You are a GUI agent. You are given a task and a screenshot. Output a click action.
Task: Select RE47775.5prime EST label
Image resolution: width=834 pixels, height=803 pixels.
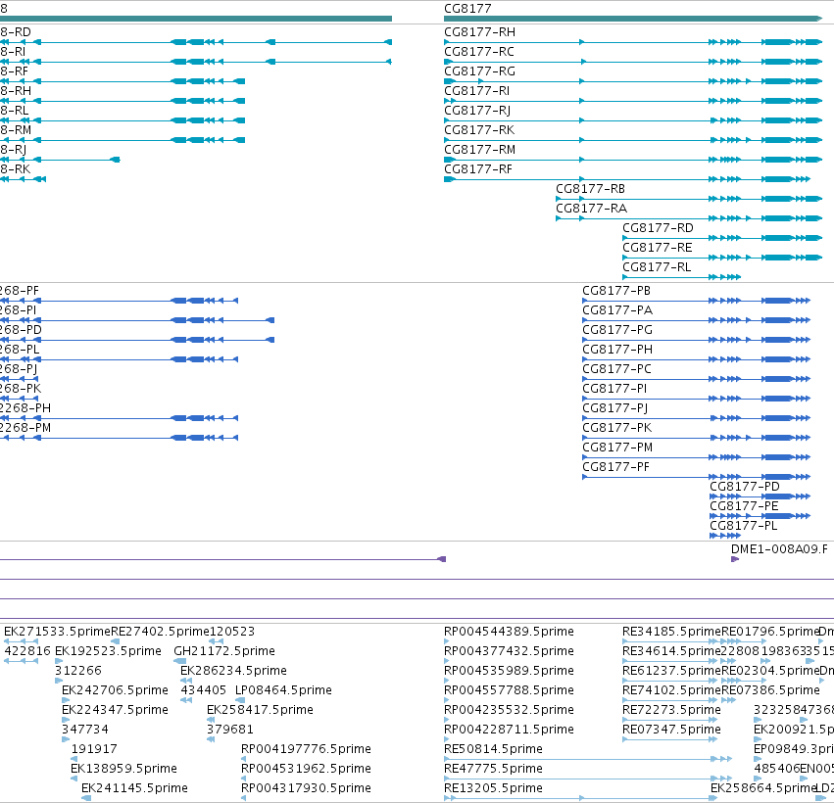(x=494, y=769)
